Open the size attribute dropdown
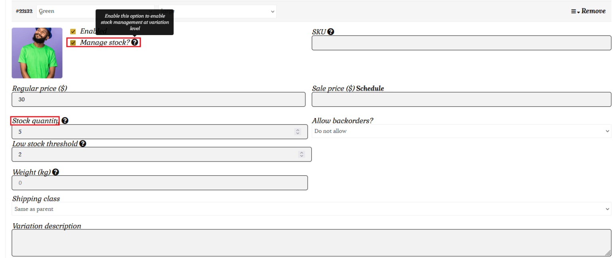The width and height of the screenshot is (613, 258). click(218, 12)
